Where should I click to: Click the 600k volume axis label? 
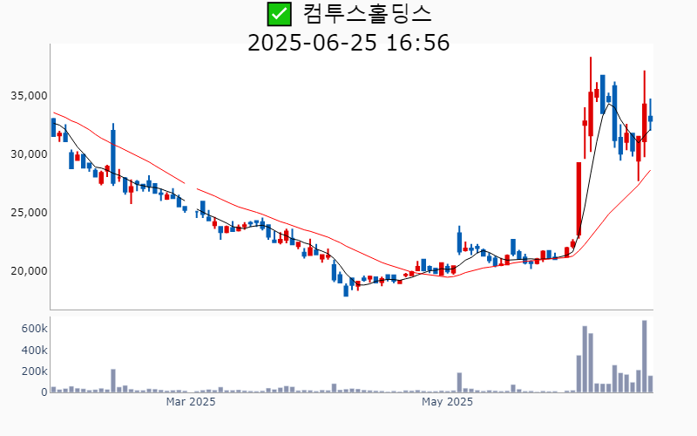(x=34, y=329)
